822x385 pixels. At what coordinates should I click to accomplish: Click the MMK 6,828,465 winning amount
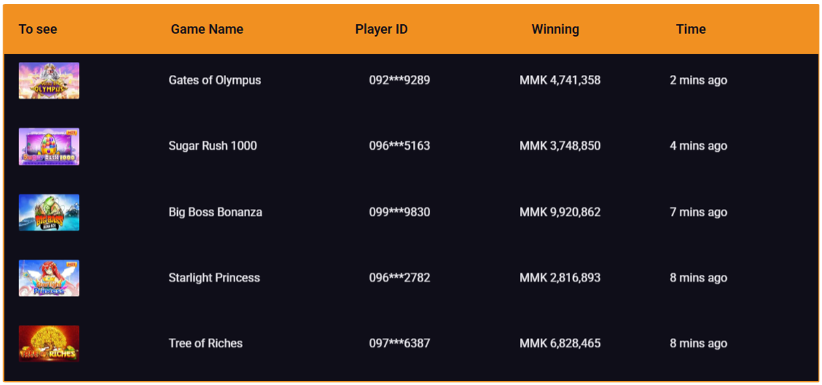pyautogui.click(x=560, y=343)
